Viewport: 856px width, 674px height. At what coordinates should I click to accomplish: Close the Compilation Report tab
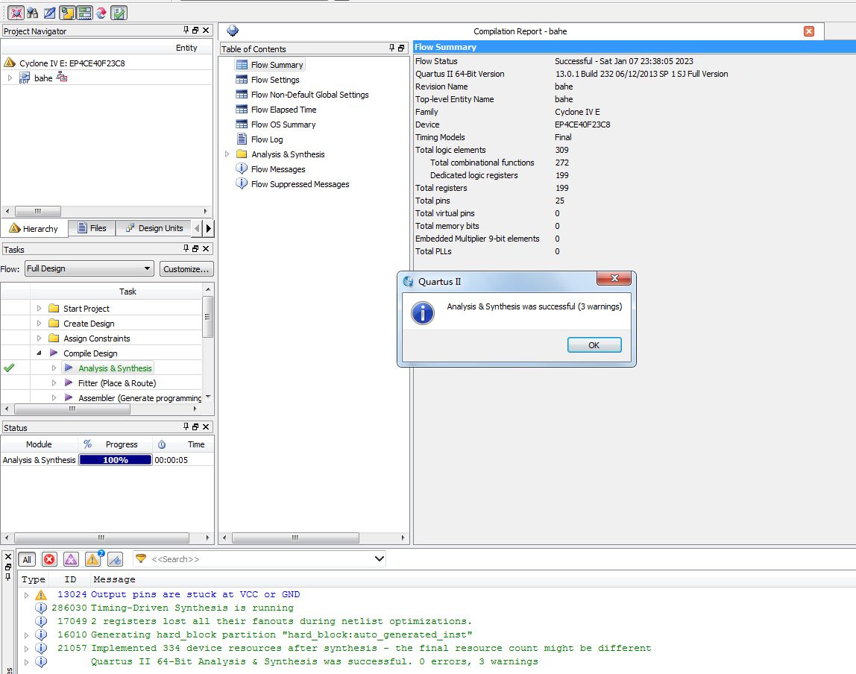(809, 31)
